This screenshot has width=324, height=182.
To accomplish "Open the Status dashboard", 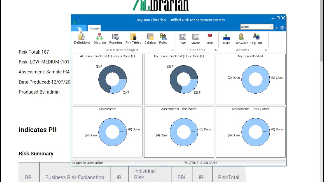I will point(196,39).
